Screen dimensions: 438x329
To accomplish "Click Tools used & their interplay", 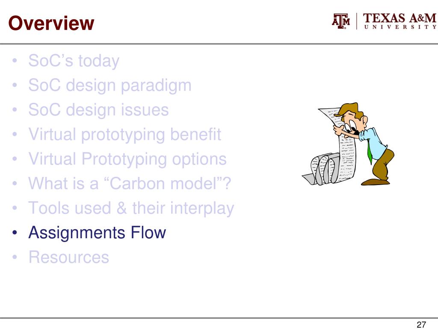I will coord(131,208).
